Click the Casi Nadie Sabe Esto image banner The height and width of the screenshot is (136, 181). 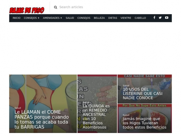(x=144, y=76)
